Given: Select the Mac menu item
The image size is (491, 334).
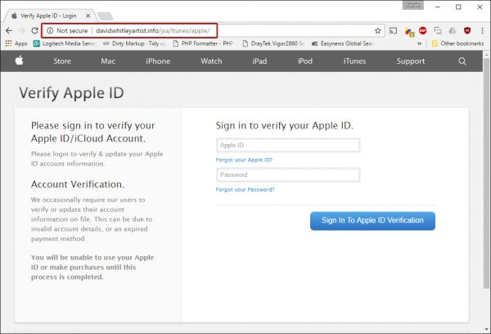Looking at the screenshot, I should coord(108,61).
